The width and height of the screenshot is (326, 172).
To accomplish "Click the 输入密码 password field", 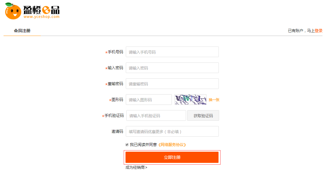I will 172,68.
